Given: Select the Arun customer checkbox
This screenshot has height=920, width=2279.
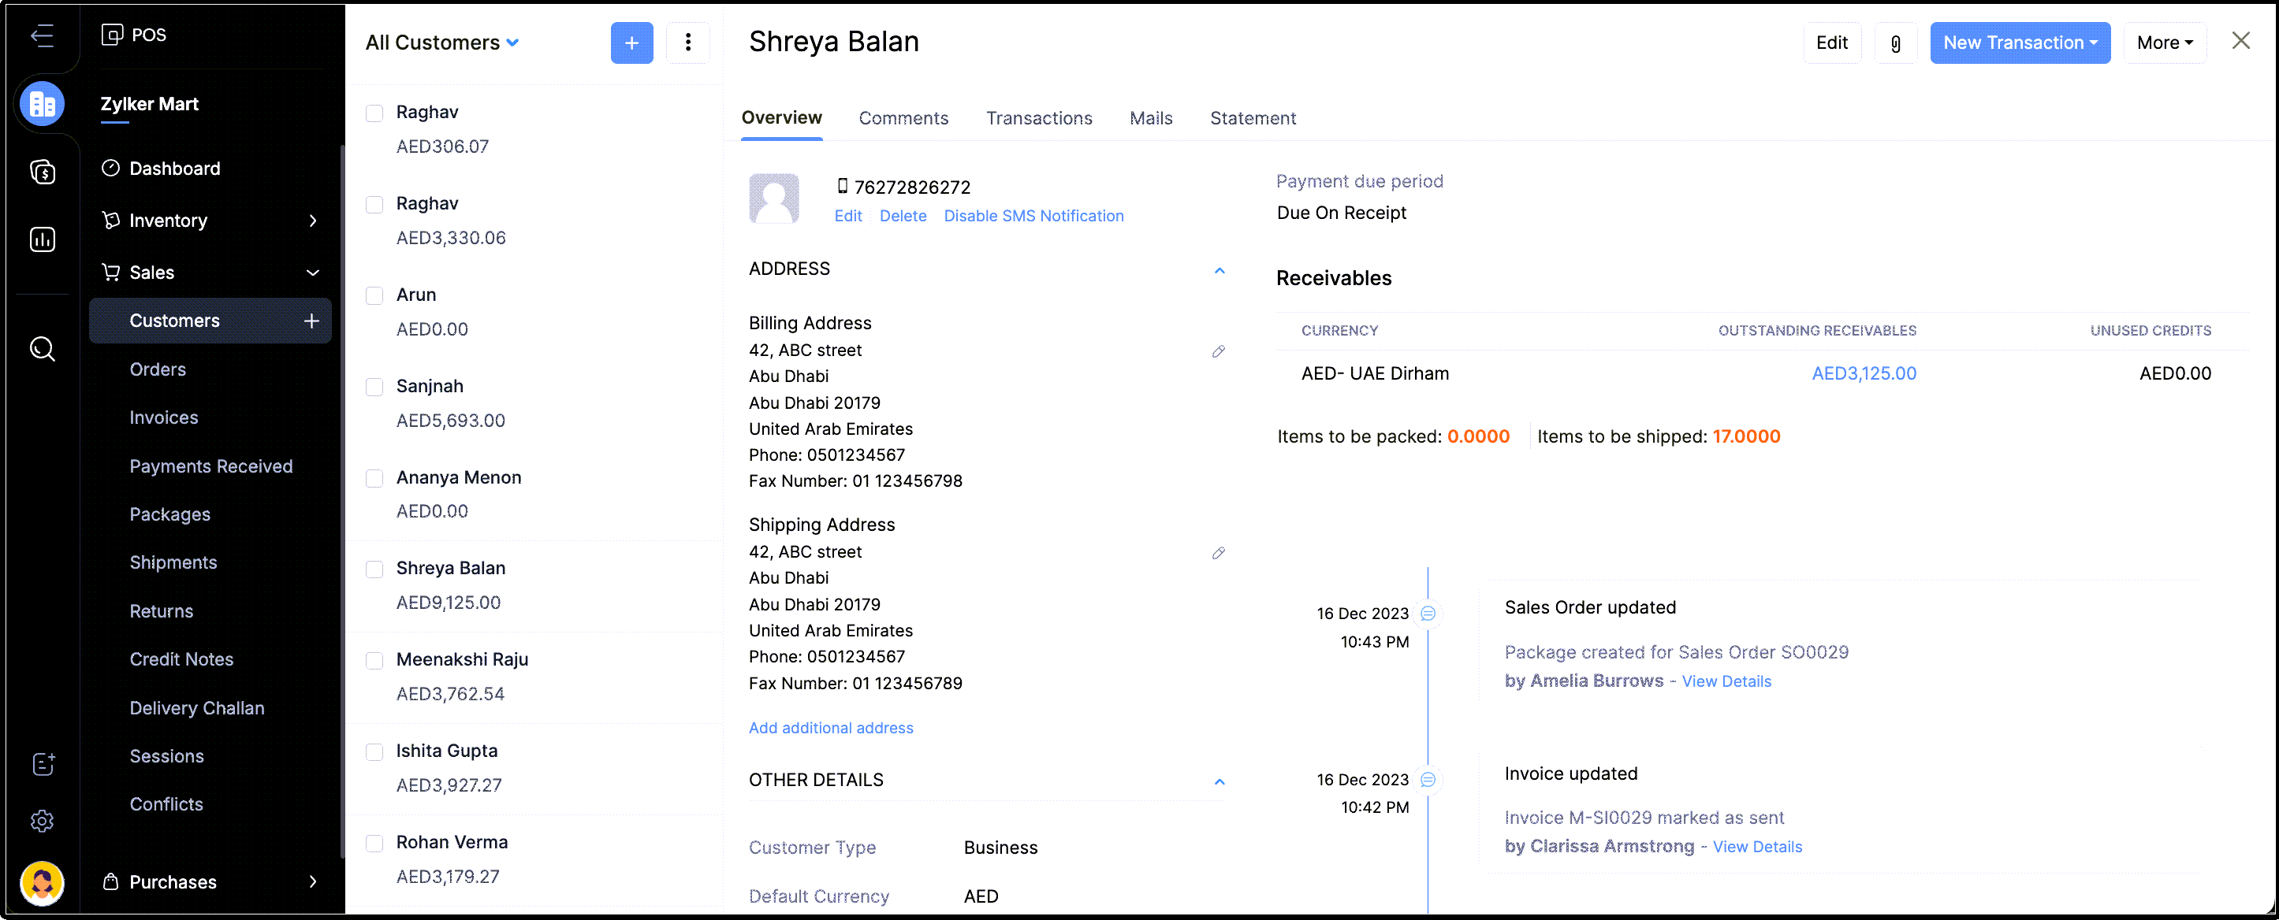Looking at the screenshot, I should pos(374,295).
